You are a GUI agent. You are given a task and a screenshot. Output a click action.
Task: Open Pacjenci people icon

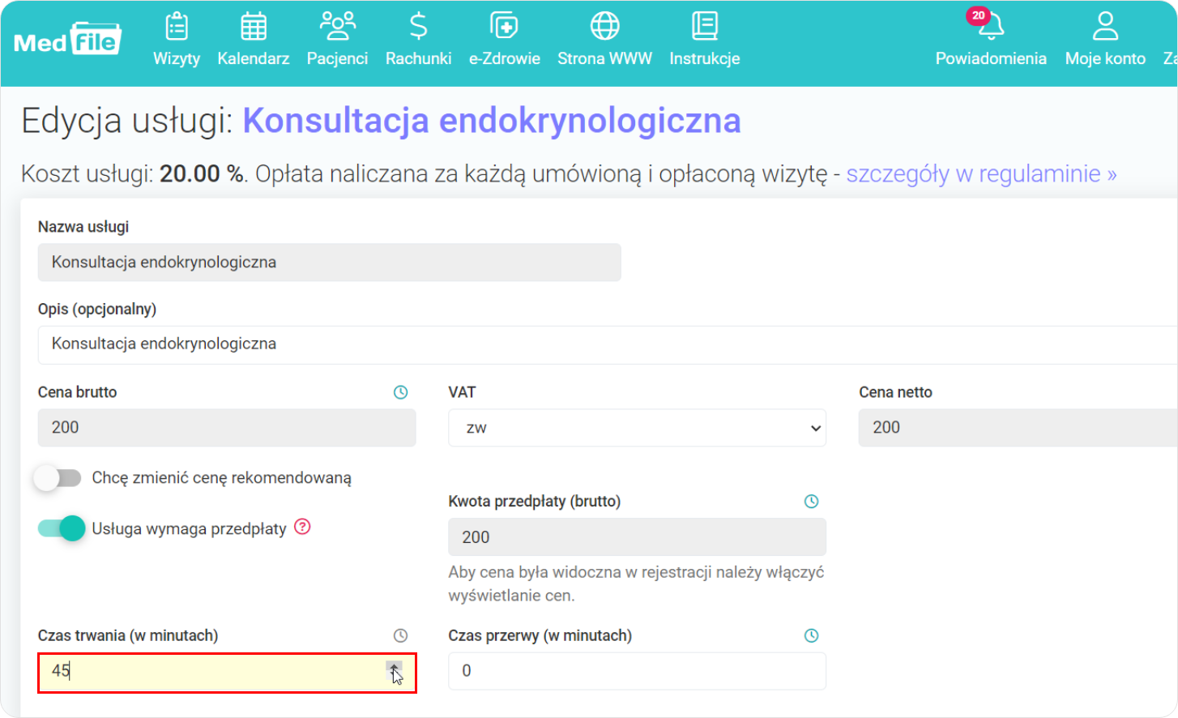pyautogui.click(x=337, y=26)
